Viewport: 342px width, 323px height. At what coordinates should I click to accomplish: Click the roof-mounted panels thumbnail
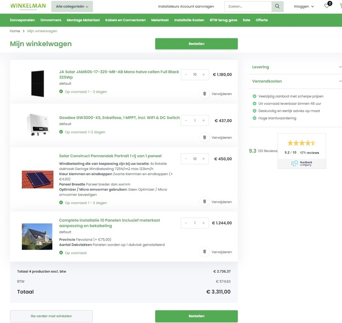(x=38, y=179)
